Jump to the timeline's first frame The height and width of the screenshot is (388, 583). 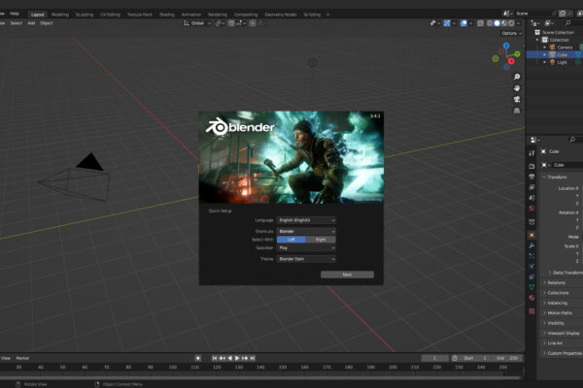(215, 358)
